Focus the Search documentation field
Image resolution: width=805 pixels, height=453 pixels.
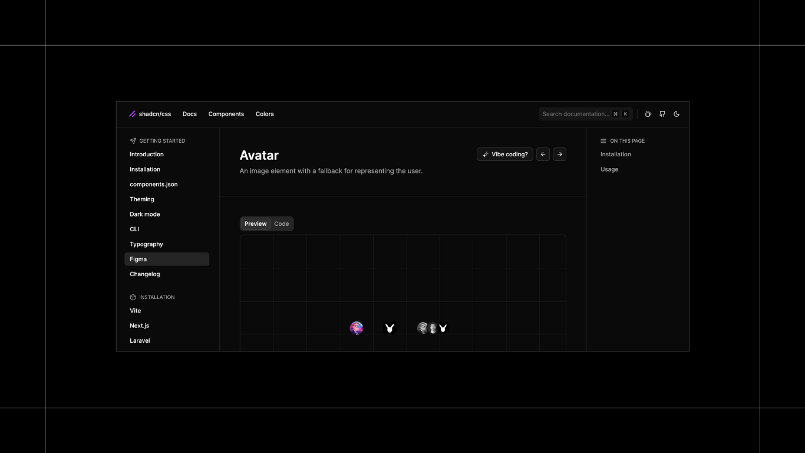(x=586, y=114)
